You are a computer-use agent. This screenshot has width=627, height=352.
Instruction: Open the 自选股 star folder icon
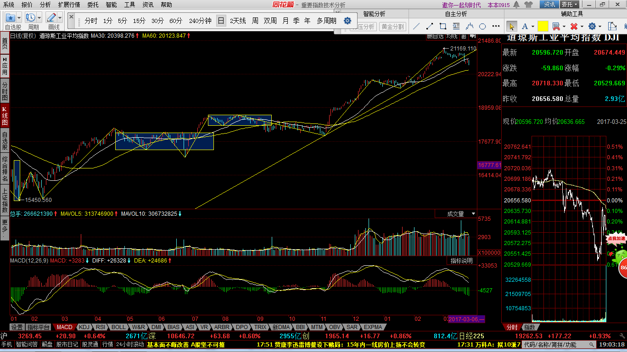pyautogui.click(x=10, y=17)
